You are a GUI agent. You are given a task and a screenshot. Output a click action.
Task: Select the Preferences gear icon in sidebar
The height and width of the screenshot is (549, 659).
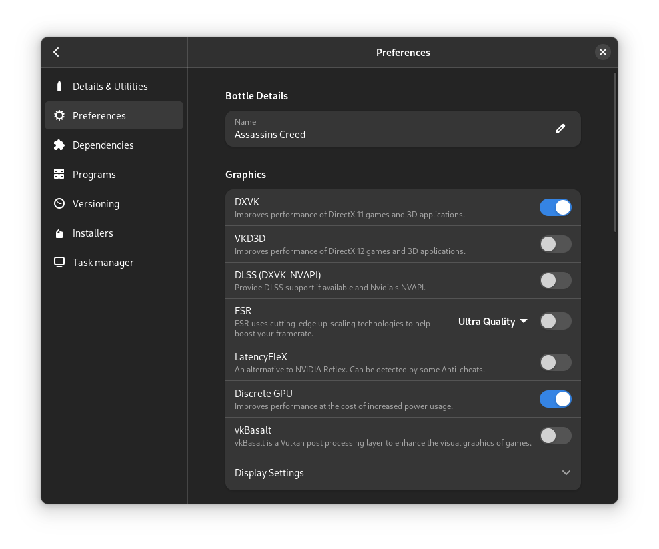pyautogui.click(x=59, y=115)
